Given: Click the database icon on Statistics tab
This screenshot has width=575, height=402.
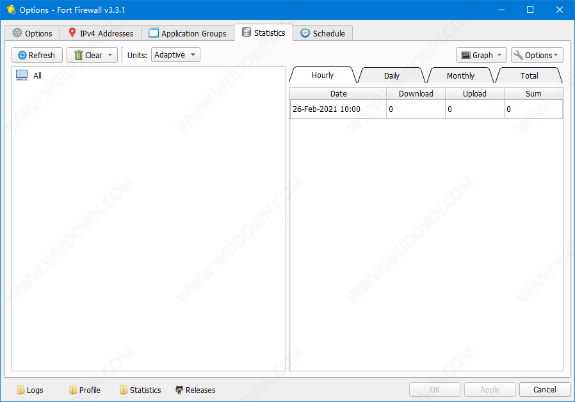Looking at the screenshot, I should (247, 32).
